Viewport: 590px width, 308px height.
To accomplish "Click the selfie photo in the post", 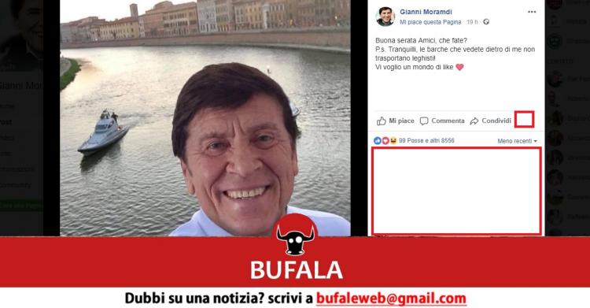I will click(205, 118).
